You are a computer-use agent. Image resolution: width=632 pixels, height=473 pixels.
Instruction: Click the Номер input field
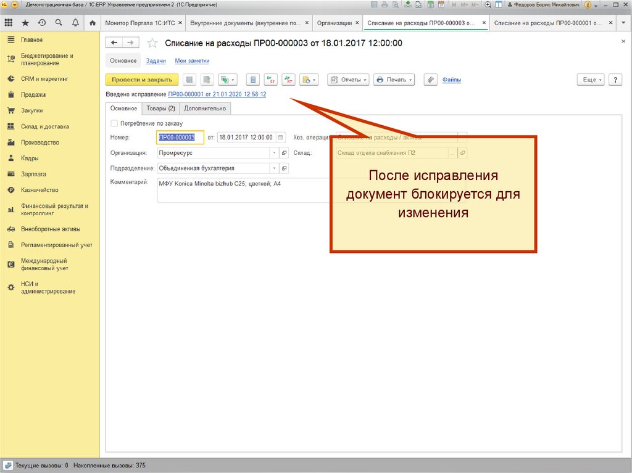180,138
